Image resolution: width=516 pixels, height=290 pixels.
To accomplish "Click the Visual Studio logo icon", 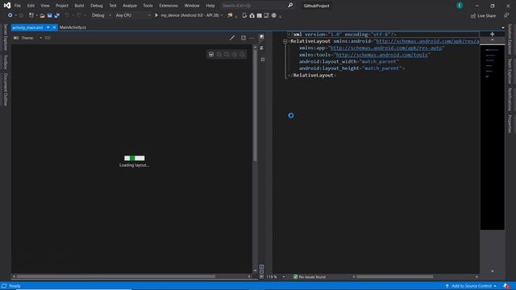I will click(x=7, y=6).
